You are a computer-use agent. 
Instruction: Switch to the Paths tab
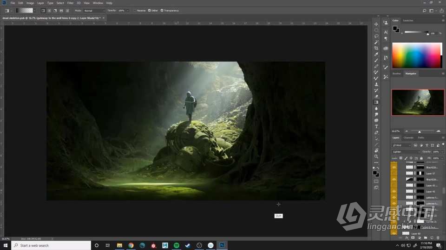click(x=421, y=138)
